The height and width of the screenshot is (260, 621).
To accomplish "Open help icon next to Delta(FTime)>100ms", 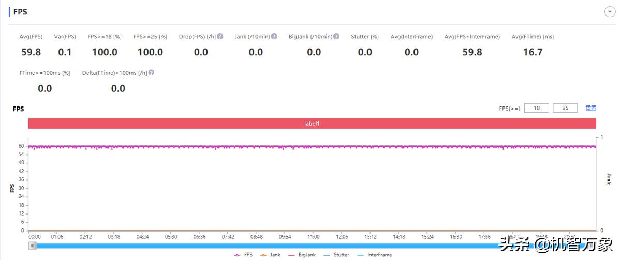I will click(151, 73).
